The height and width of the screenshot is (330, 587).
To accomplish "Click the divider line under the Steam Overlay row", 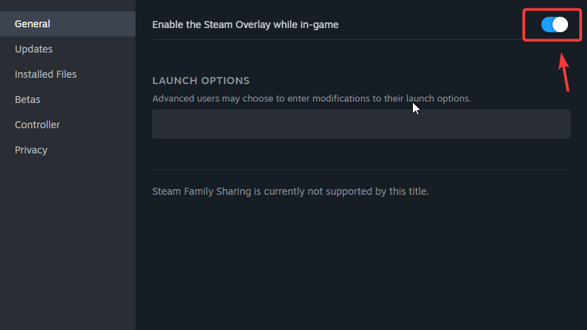I will [337, 40].
